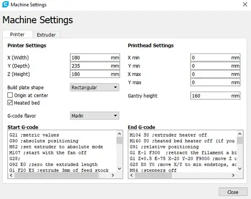Switch to the Printer tab
The width and height of the screenshot is (251, 199).
click(x=18, y=34)
